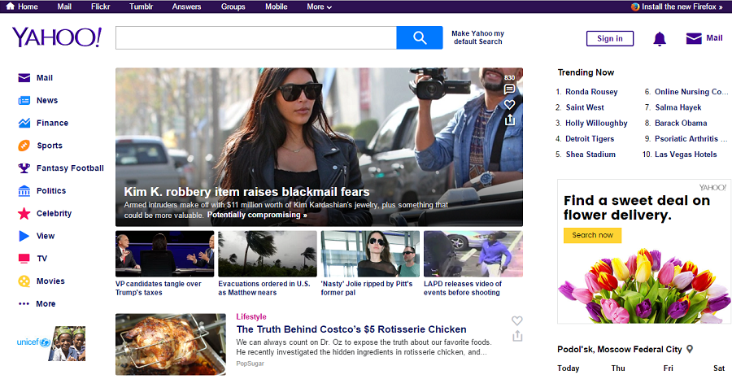Open the VP candidates story thumbnail
This screenshot has width=732, height=379.
(x=165, y=254)
